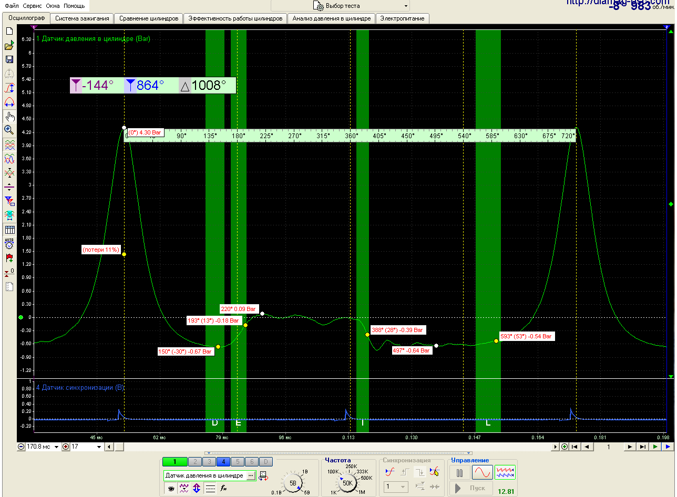This screenshot has height=497, width=677.
Task: Activate the D digital channel button
Action: [266, 462]
